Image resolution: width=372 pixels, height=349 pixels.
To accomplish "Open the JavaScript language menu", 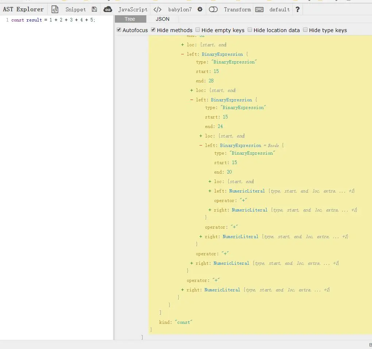I will [x=133, y=9].
